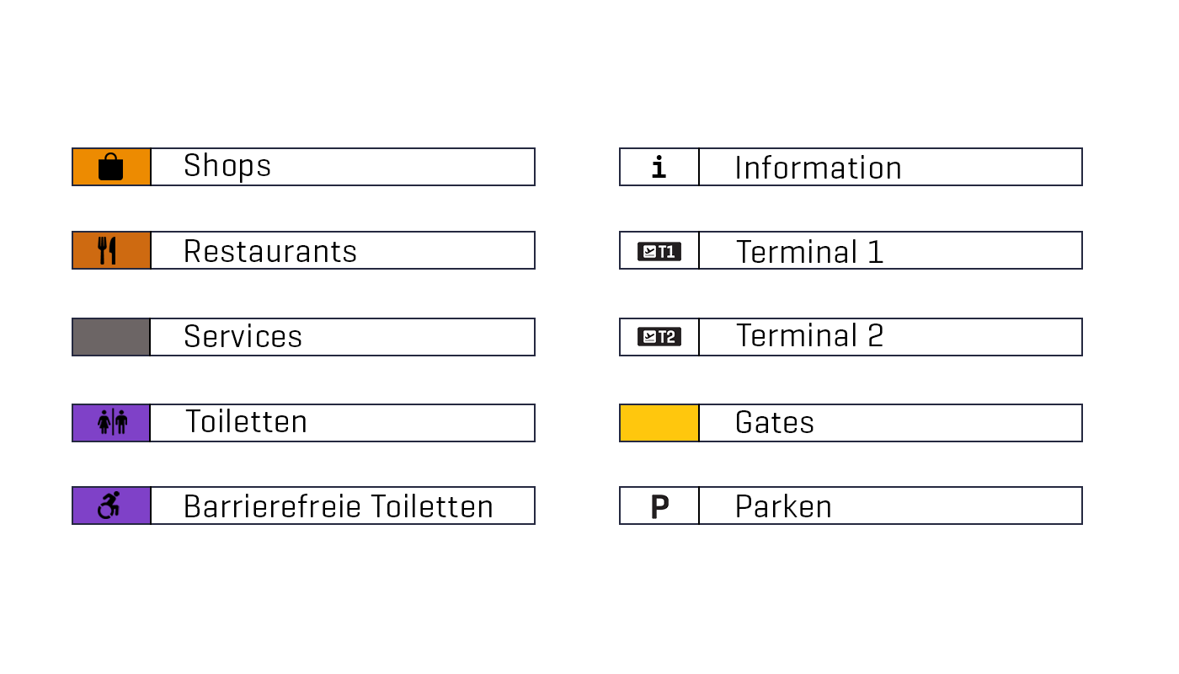Select the Shops legend label
Image resolution: width=1179 pixels, height=674 pixels.
[227, 166]
